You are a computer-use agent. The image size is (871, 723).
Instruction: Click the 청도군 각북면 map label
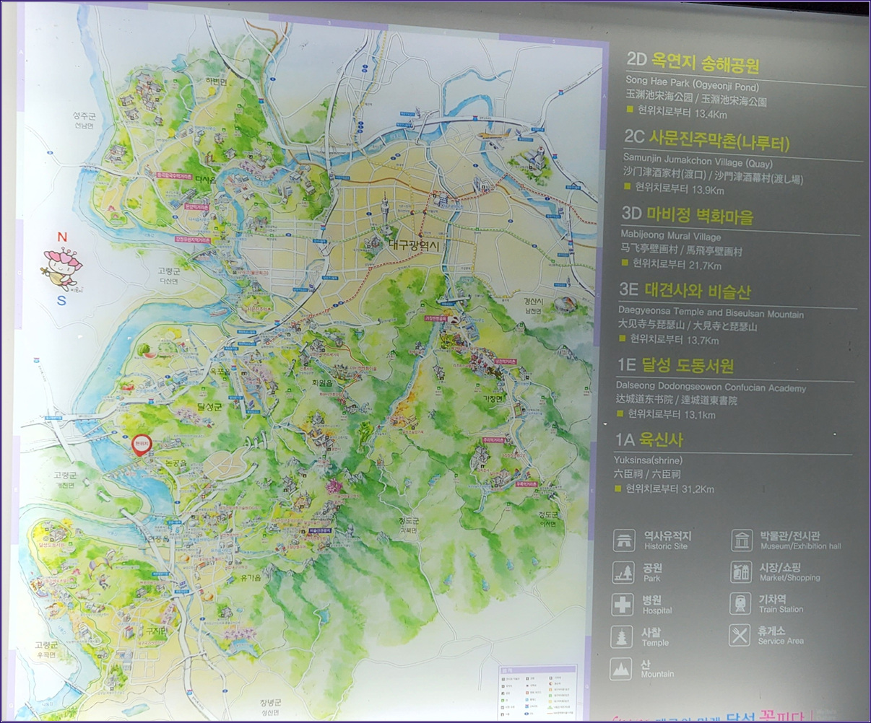pos(409,525)
